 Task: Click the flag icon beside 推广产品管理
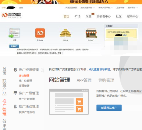15,93
